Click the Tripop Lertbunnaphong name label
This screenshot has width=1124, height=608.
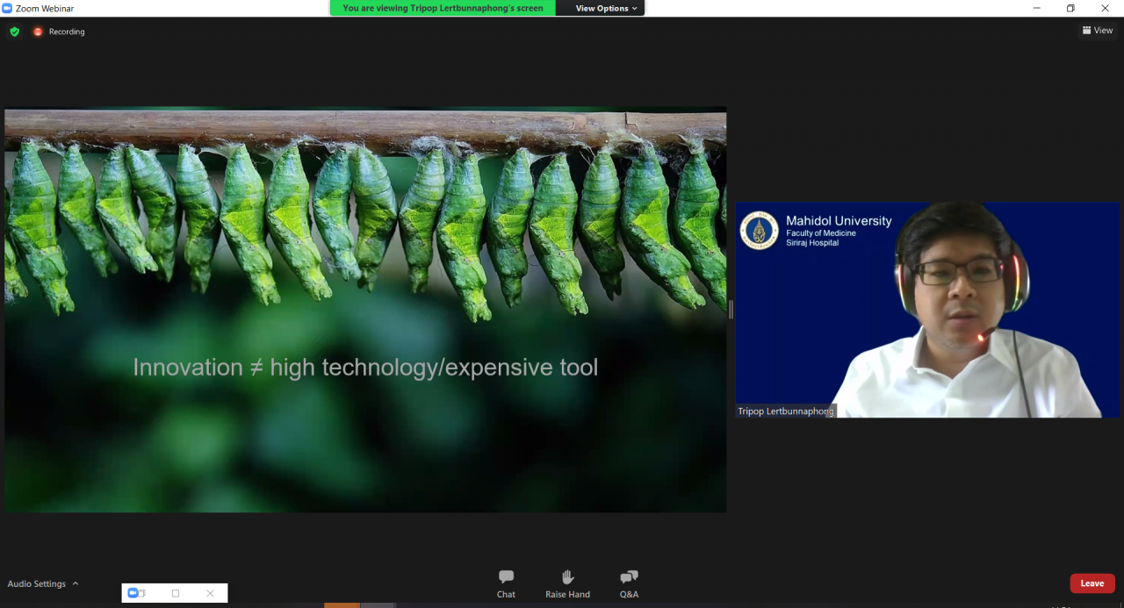pos(786,411)
